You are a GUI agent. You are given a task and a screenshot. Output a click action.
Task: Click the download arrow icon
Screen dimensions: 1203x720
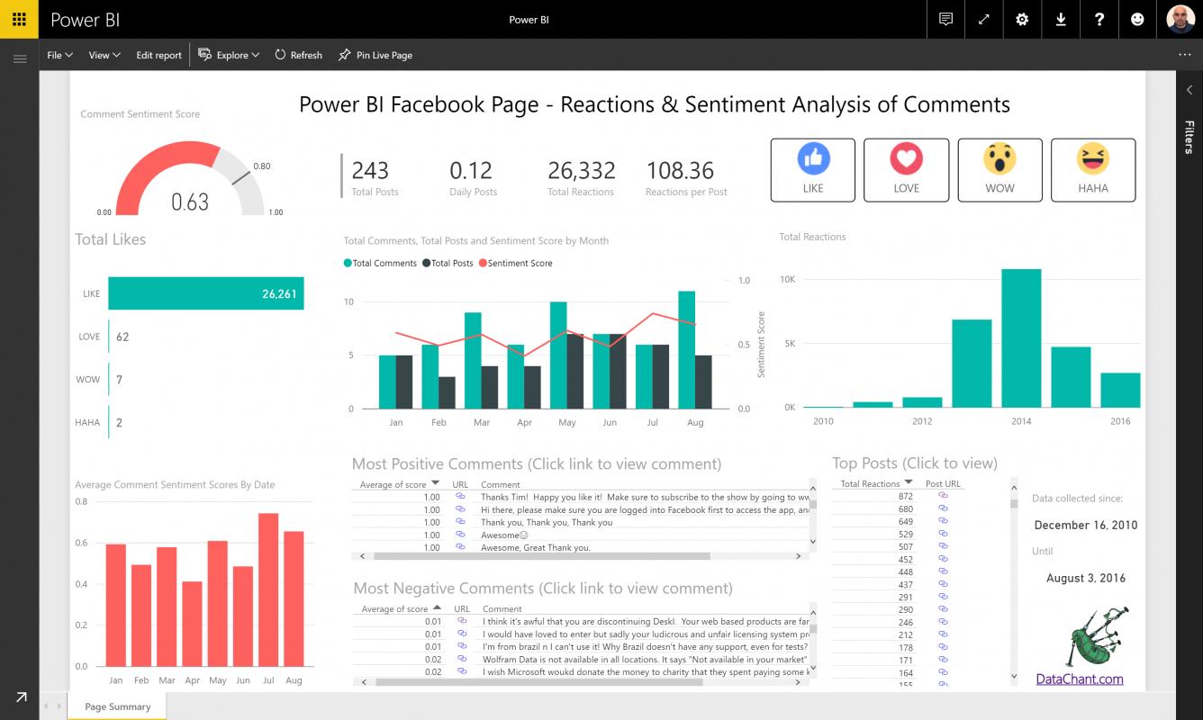click(1061, 19)
